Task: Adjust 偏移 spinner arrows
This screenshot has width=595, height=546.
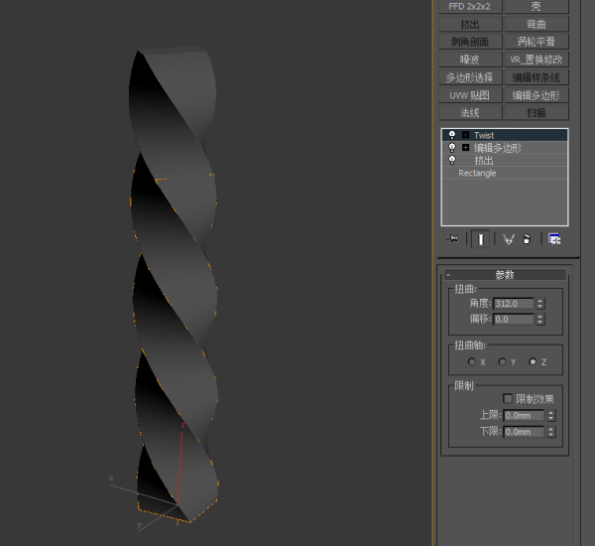Action: (540, 320)
